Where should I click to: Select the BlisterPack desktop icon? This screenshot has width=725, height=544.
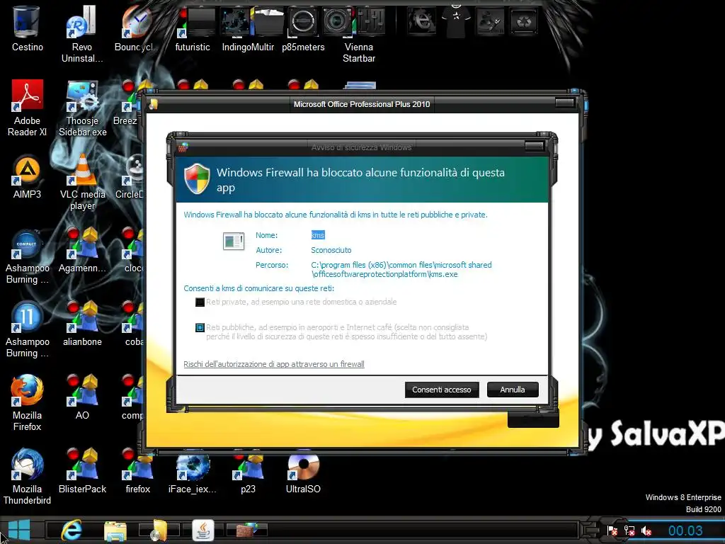[x=82, y=471]
